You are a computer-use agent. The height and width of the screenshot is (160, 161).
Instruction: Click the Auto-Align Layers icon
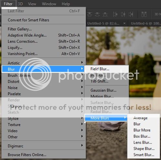point(144,14)
